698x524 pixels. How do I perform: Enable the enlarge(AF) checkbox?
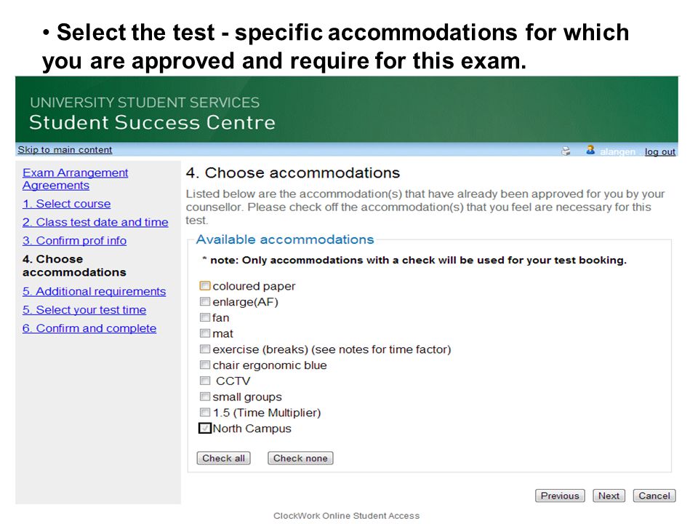click(x=205, y=301)
